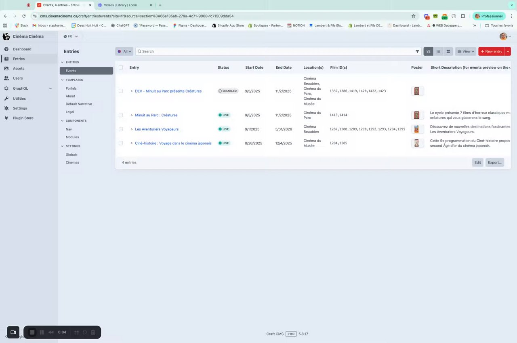This screenshot has width=517, height=343.
Task: Click the browser address bar URL
Action: (x=137, y=16)
